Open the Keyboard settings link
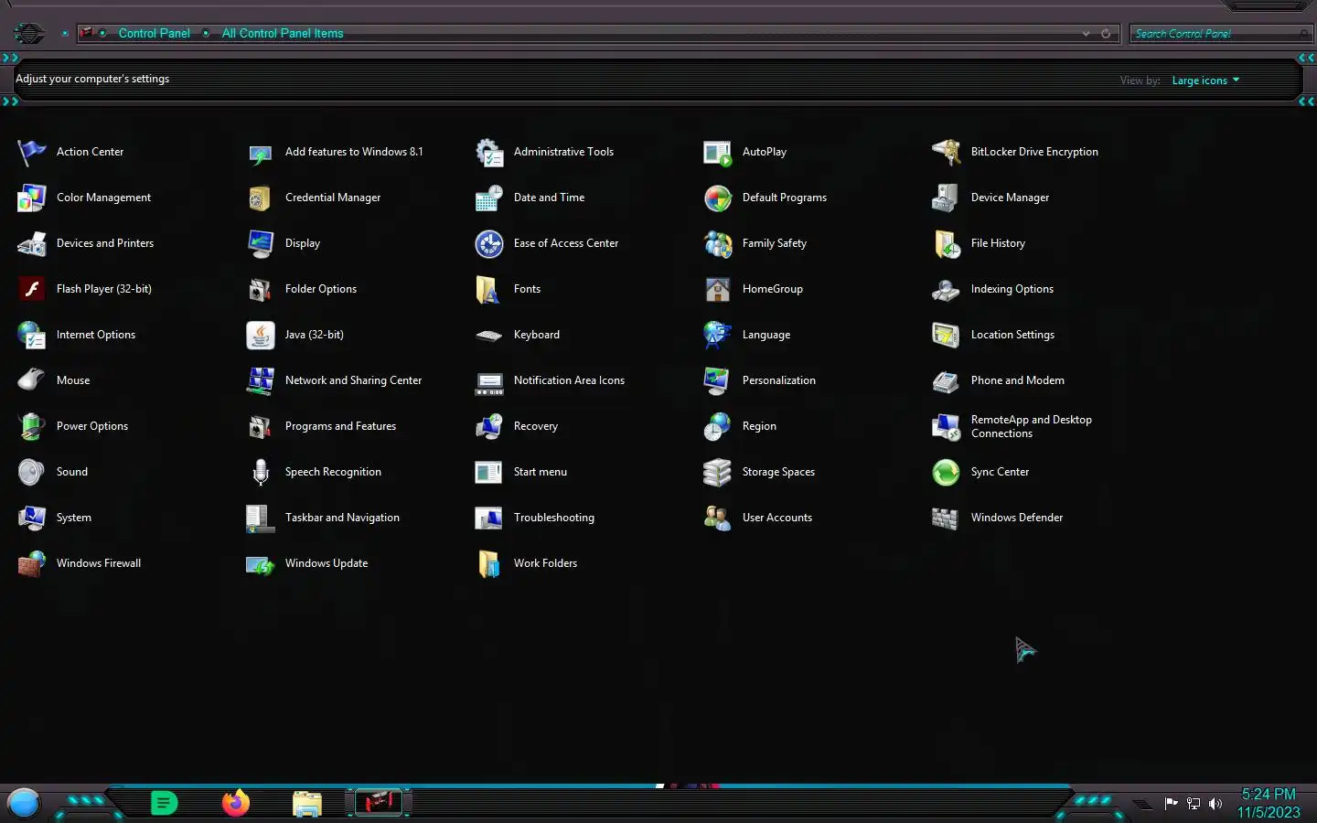The image size is (1317, 823). [x=537, y=335]
